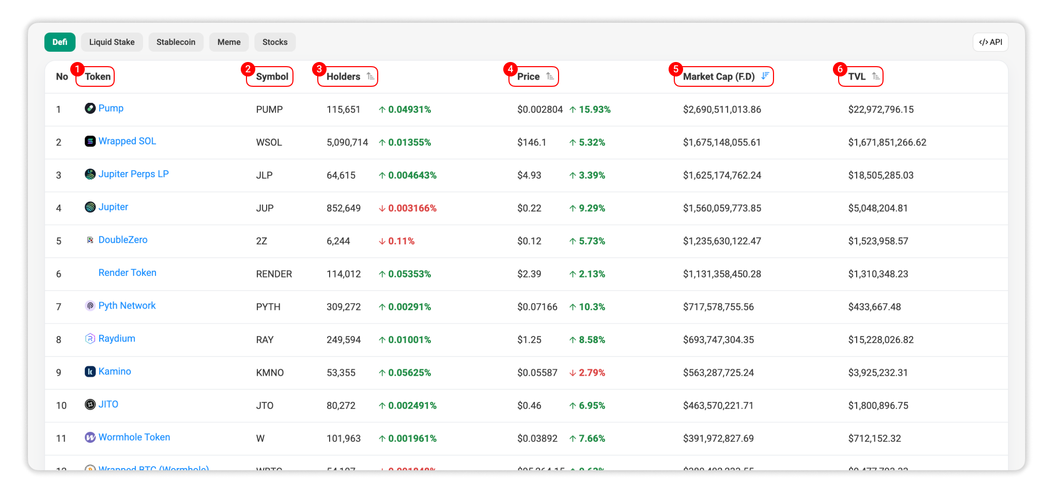Click the Wrapped SOL logo icon
The height and width of the screenshot is (494, 1052).
pos(89,141)
